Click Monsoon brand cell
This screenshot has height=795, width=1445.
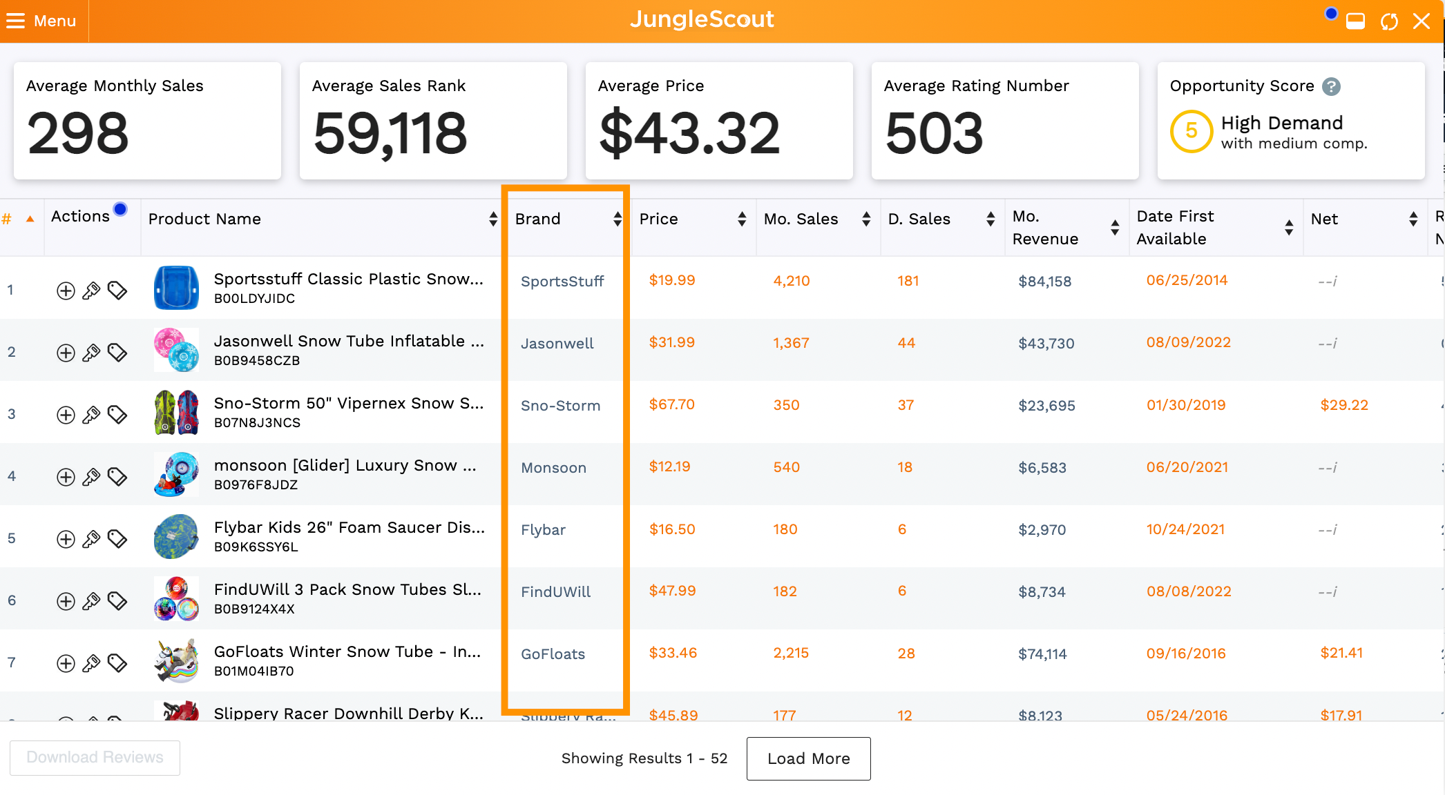[553, 468]
